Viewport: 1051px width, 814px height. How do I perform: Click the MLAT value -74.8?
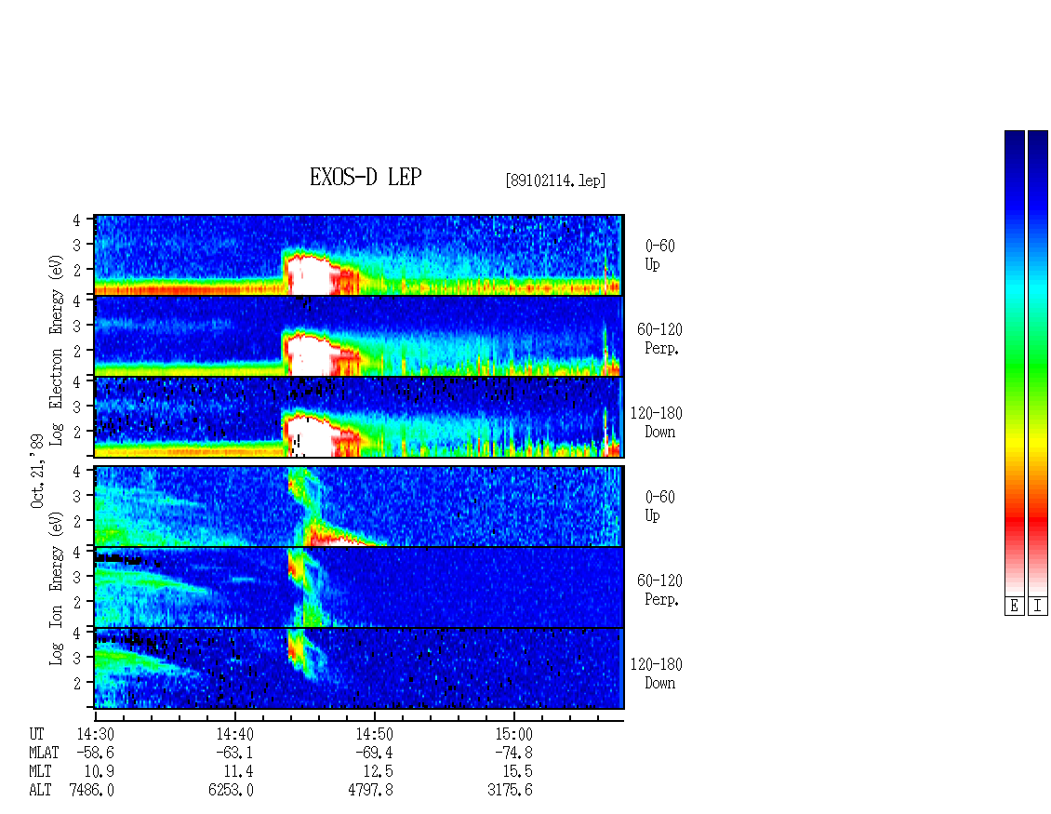pyautogui.click(x=512, y=753)
